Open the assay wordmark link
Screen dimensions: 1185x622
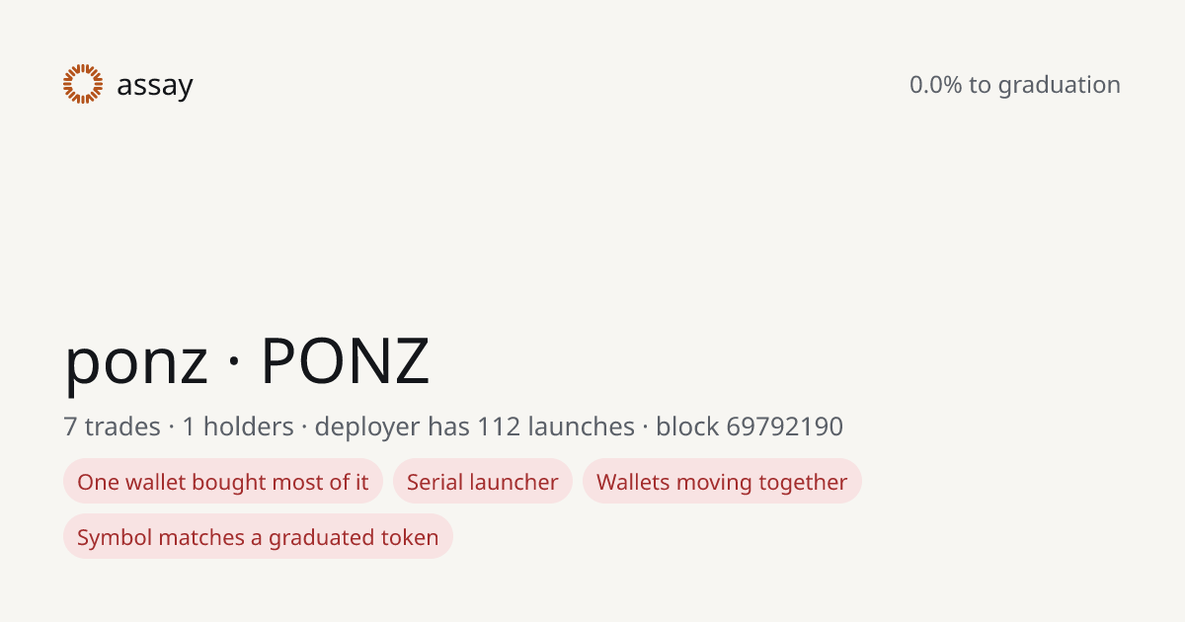click(x=155, y=86)
